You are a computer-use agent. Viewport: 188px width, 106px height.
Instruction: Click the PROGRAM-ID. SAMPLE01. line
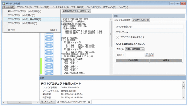(73, 21)
